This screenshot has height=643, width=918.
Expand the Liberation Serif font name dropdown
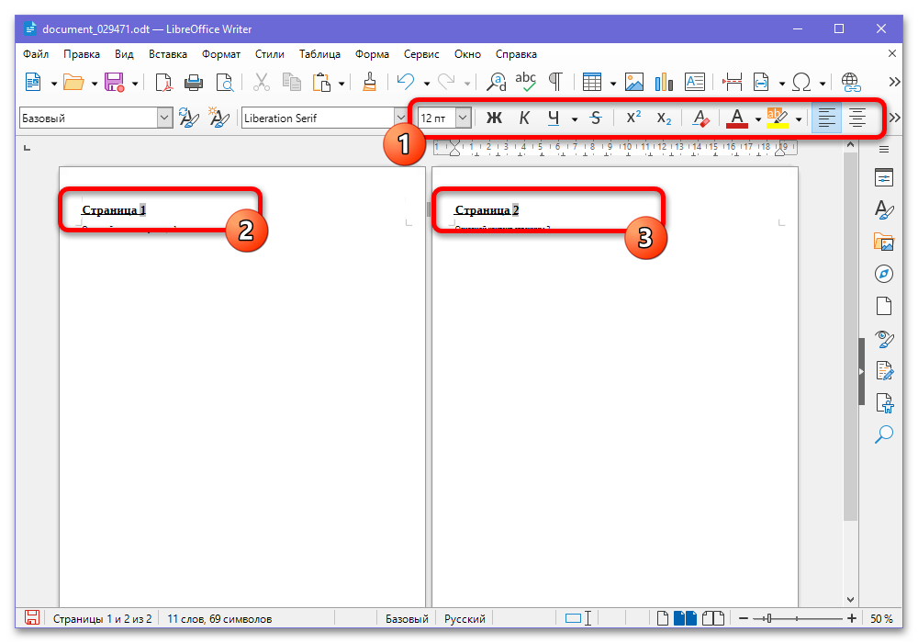[400, 118]
